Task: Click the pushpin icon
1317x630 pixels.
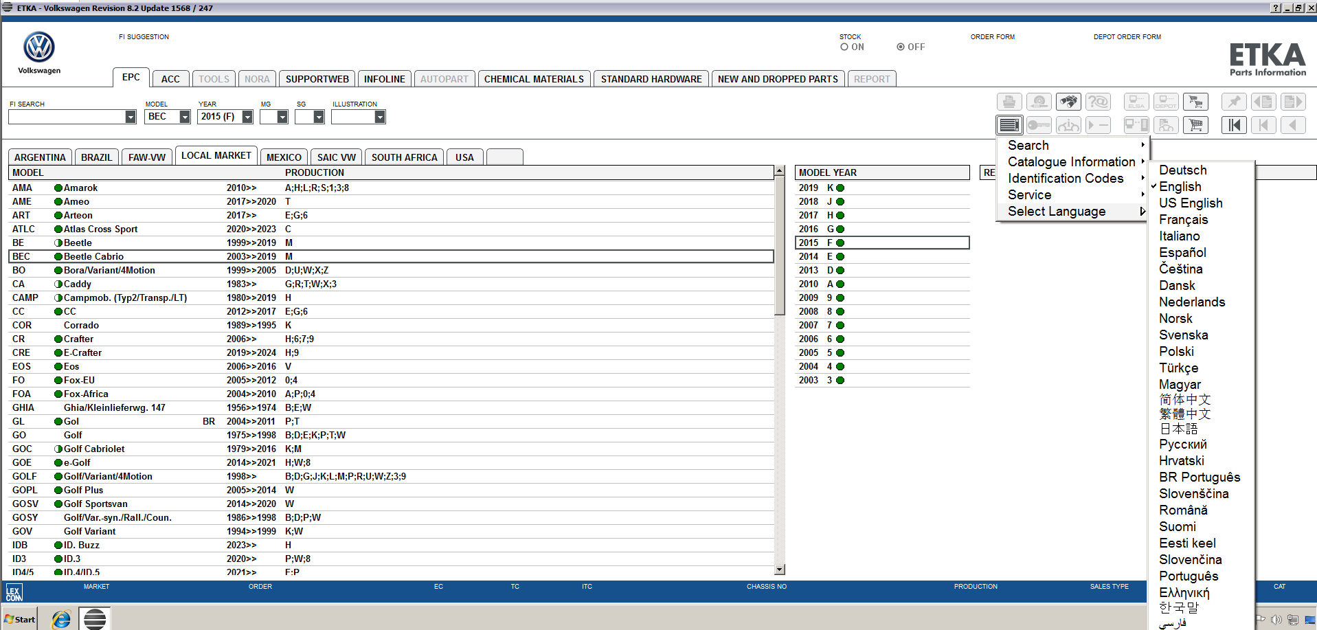Action: click(x=1234, y=102)
